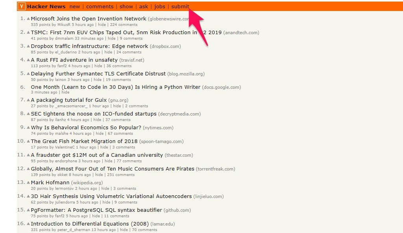Click '33 minutes ago' on the TSMC story
403x233 pixels.
pyautogui.click(x=89, y=38)
